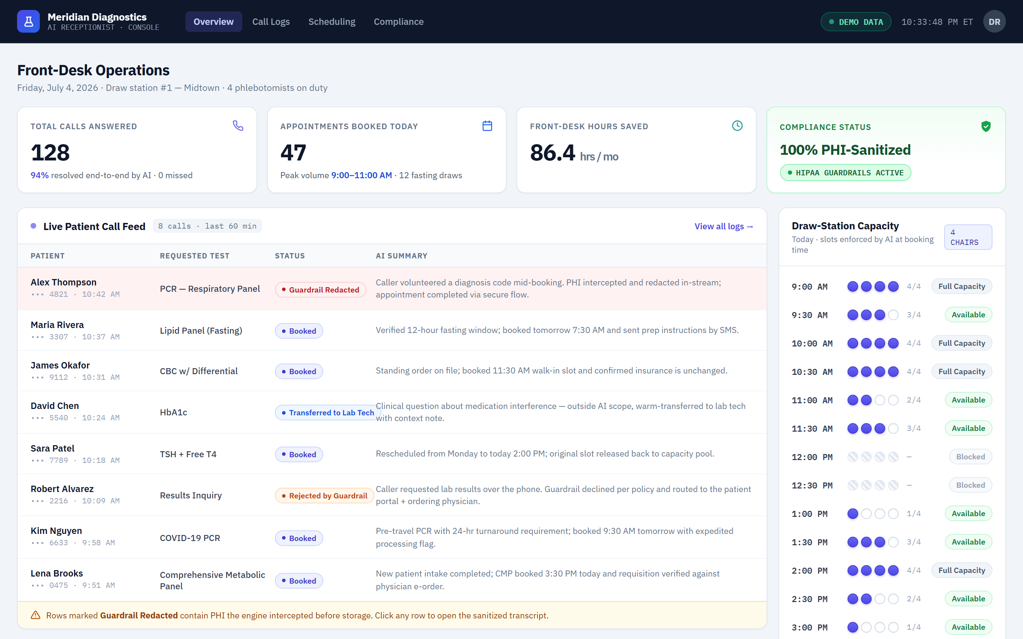This screenshot has width=1023, height=639.
Task: Click the 2:00 PM Full Capacity badge
Action: tap(962, 570)
